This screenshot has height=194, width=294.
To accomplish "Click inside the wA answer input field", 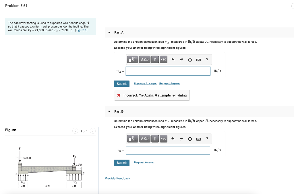I will click(x=168, y=71).
